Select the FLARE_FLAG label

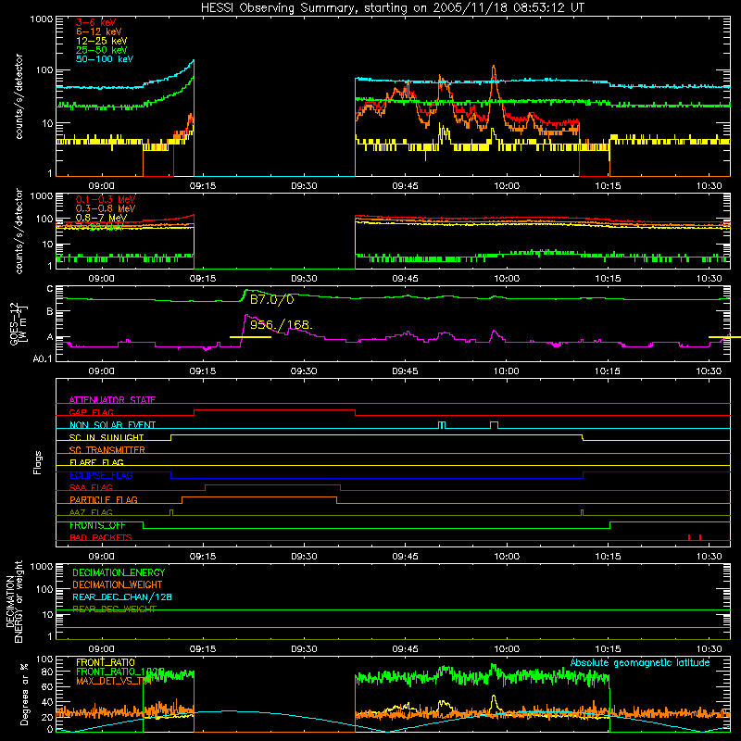click(x=96, y=462)
